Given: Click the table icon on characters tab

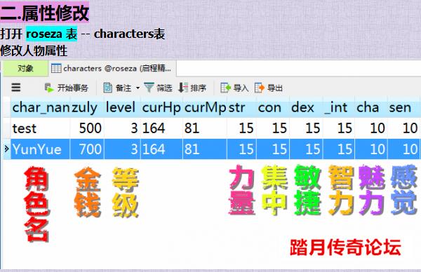Looking at the screenshot, I should coord(56,68).
